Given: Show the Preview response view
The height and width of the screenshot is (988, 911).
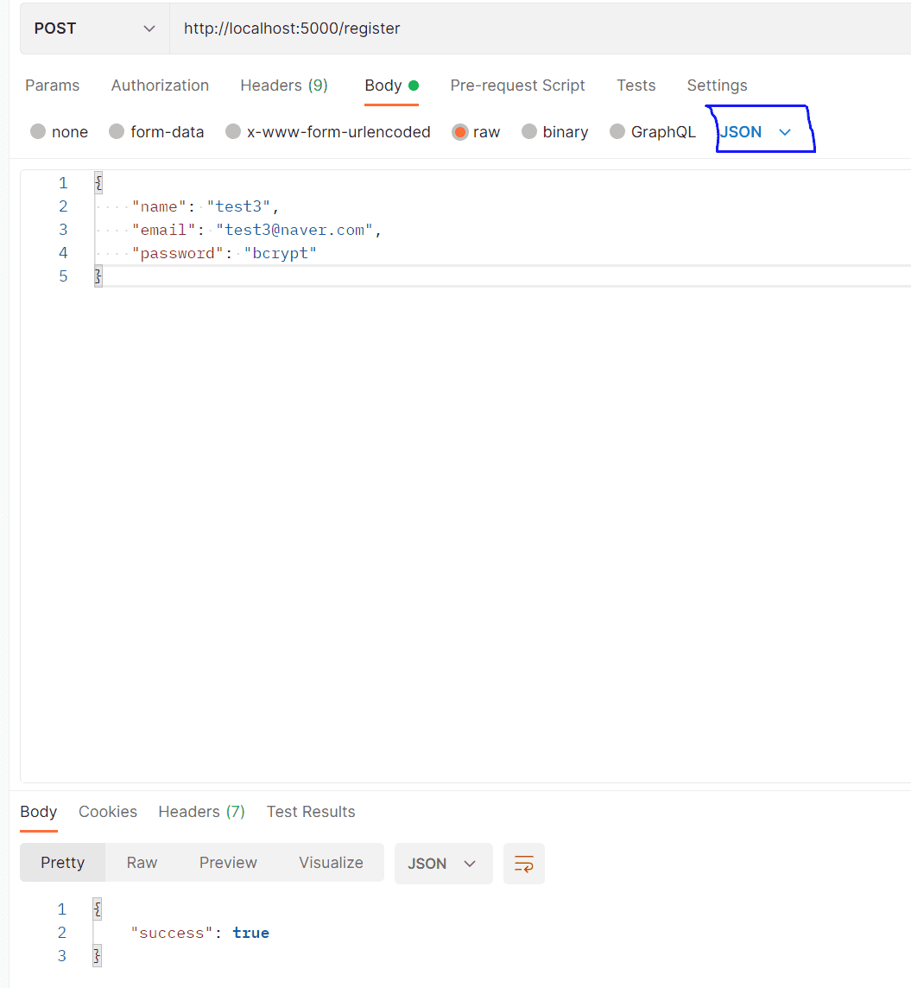Looking at the screenshot, I should (x=228, y=863).
